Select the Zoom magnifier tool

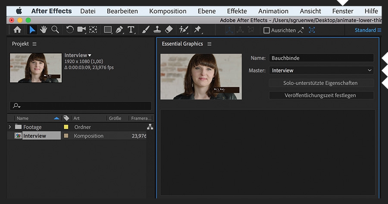coord(55,30)
